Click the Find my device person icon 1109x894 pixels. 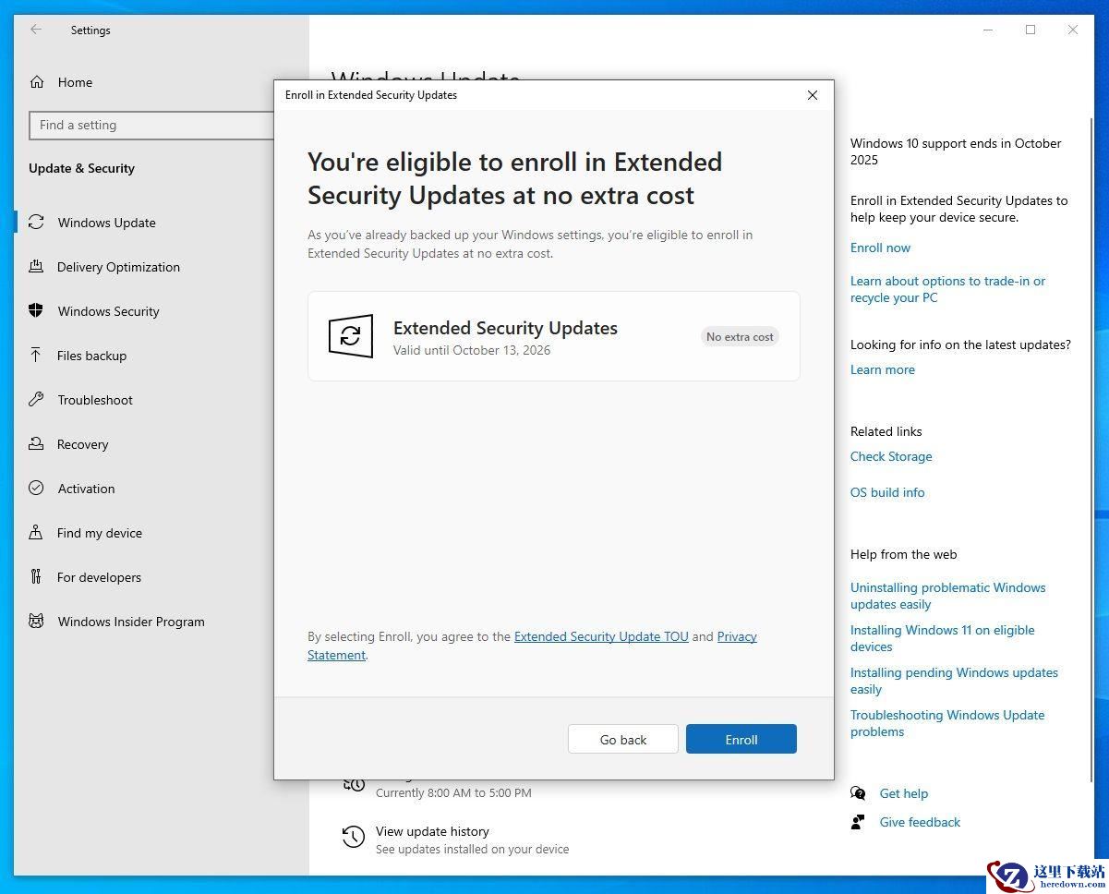pyautogui.click(x=36, y=533)
